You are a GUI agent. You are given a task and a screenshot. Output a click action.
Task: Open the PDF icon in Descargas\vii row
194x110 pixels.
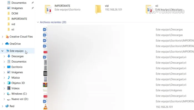tap(45, 96)
